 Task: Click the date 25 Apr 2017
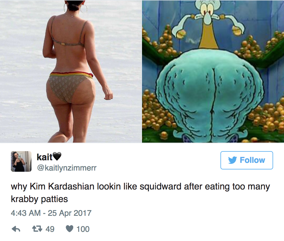point(70,213)
